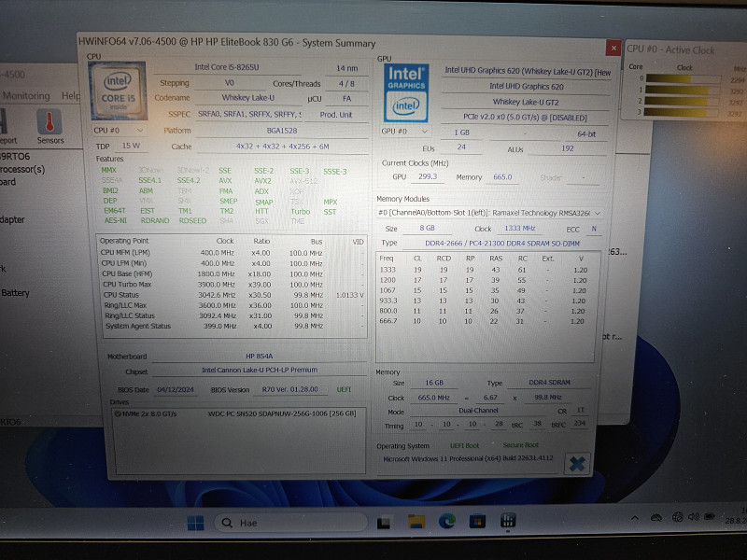Click the blue X icon at bottom of summary
Viewport: 747px width, 560px height.
(577, 463)
